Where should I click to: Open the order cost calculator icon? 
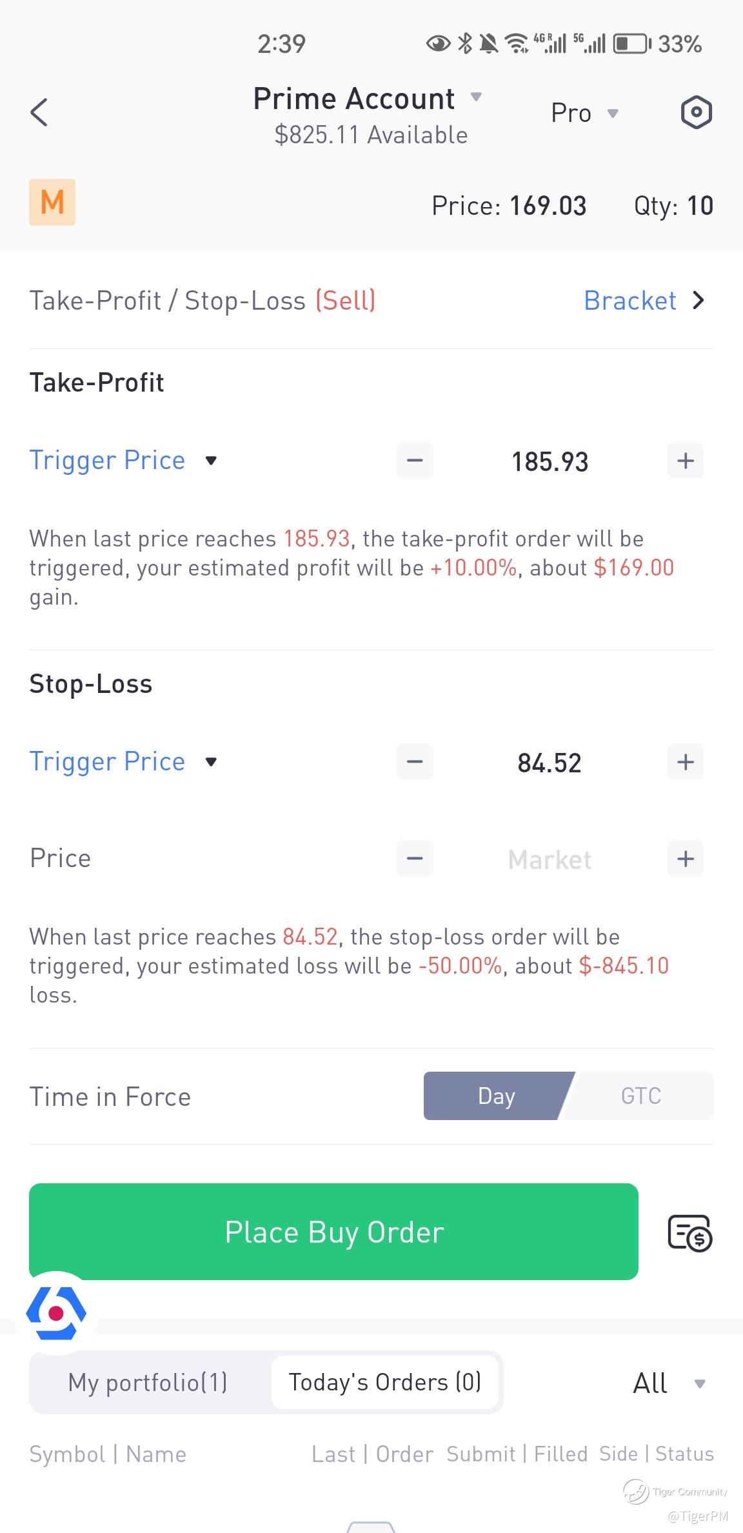coord(689,1232)
